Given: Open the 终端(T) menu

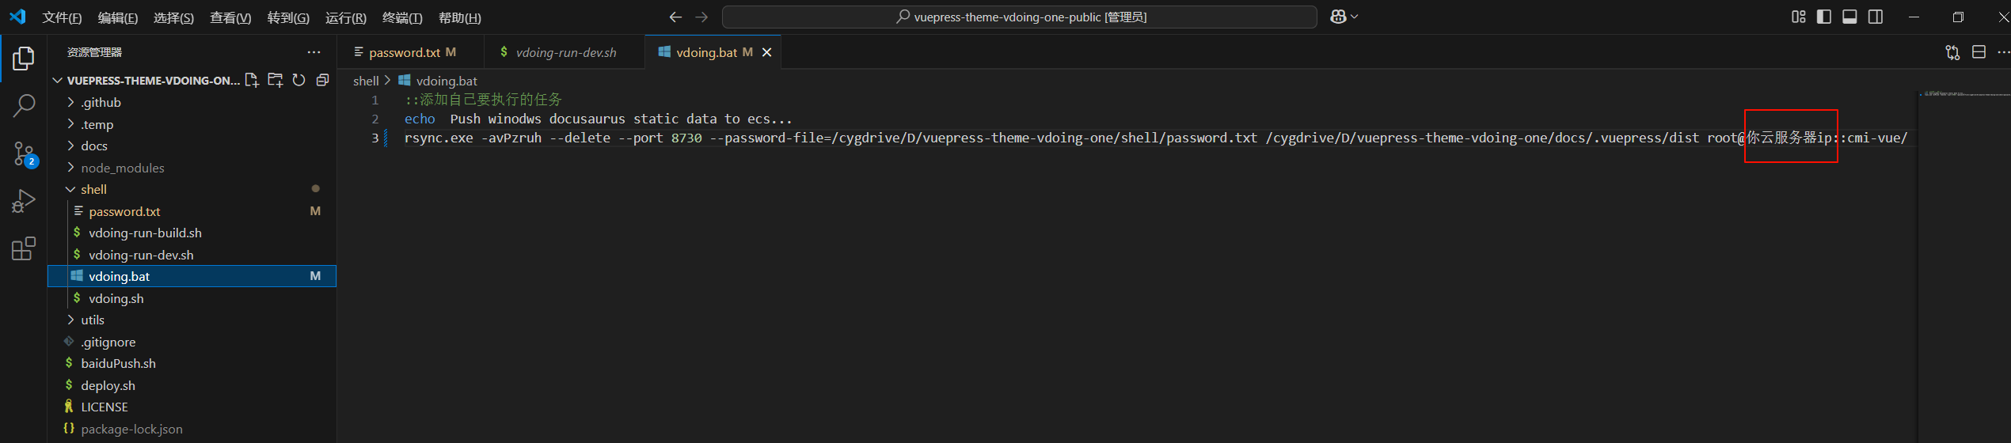Looking at the screenshot, I should (402, 17).
